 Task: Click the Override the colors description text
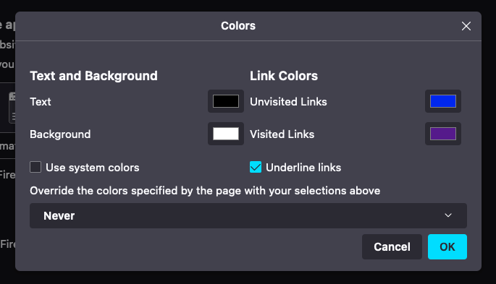205,191
